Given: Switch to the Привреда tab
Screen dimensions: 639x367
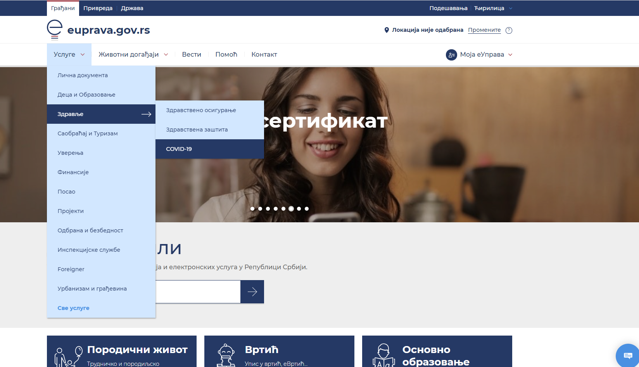Looking at the screenshot, I should 98,8.
